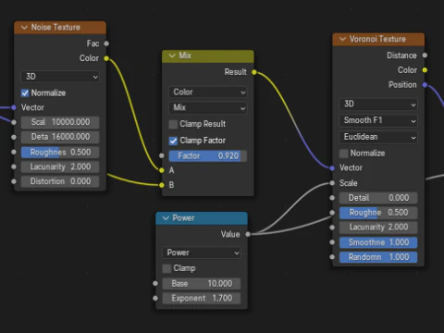
Task: Click the Voronoi Texture Position output socket
Action: pos(425,85)
